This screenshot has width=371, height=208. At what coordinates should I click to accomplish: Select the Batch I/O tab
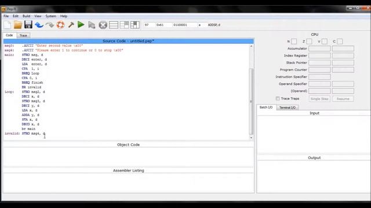(266, 107)
